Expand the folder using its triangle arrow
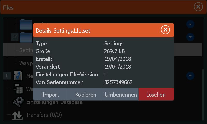This screenshot has width=207, height=124. click(x=15, y=37)
